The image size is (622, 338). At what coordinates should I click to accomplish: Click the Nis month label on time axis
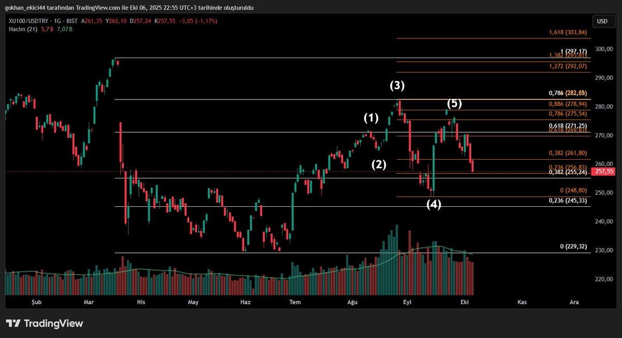click(x=140, y=302)
